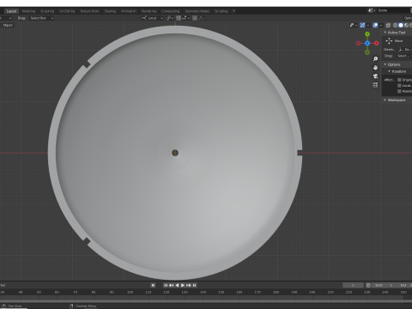Viewport: 412px width, 309px height.
Task: Select the Layout workspace tab
Action: 11,11
